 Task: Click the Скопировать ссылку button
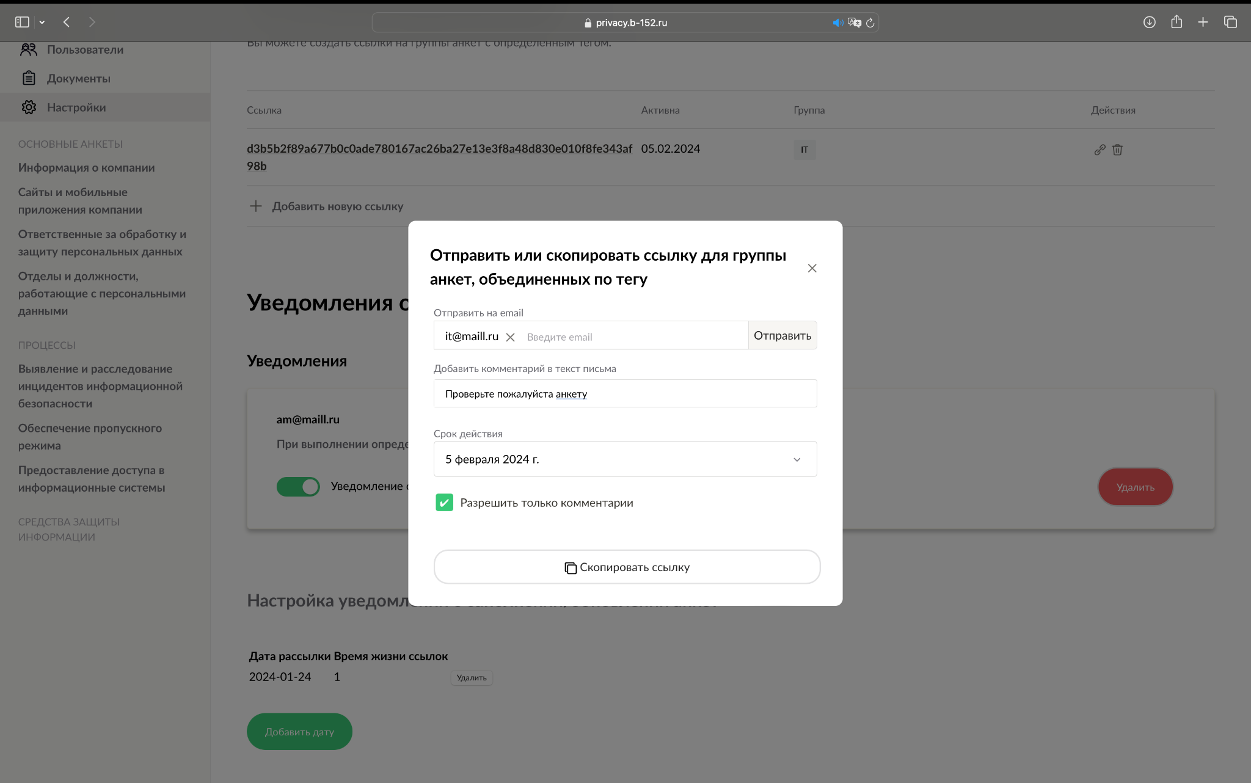coord(627,567)
